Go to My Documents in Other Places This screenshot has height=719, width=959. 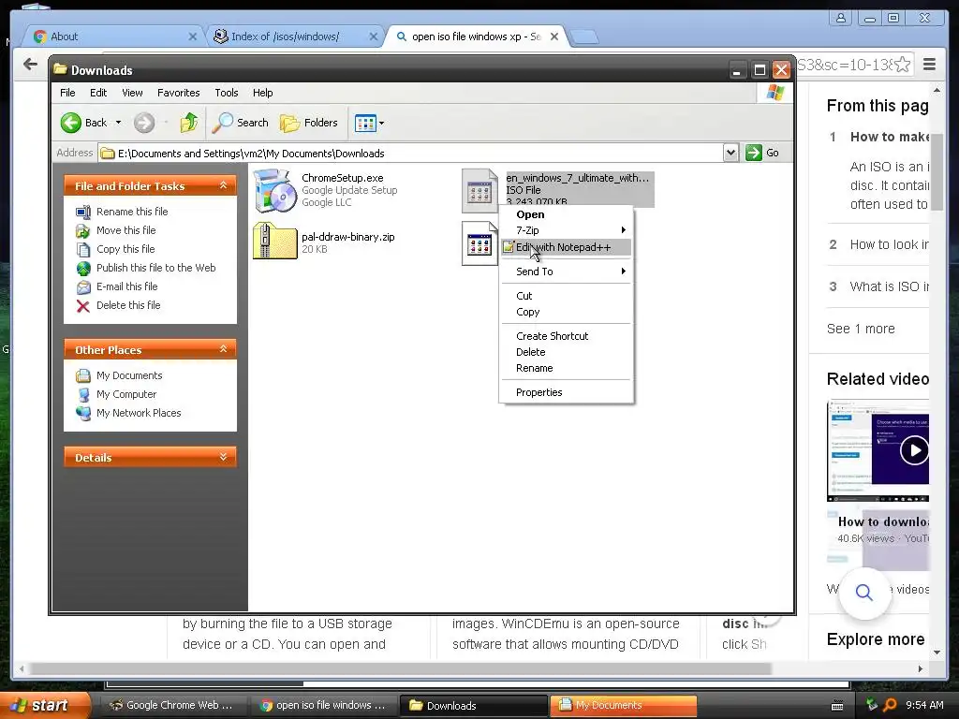point(129,375)
